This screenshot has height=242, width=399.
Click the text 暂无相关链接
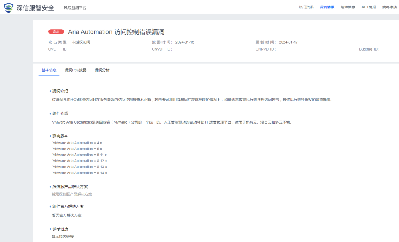point(62,236)
